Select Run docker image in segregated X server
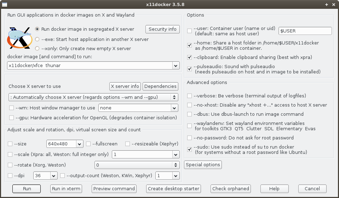The image size is (339, 198). pos(37,29)
